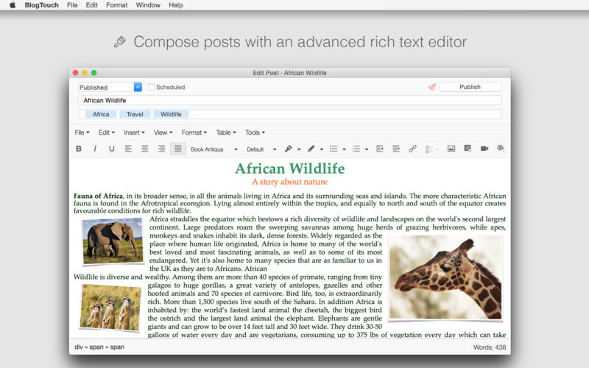Open the Insert menu in the editor
This screenshot has width=589, height=368.
coord(134,132)
